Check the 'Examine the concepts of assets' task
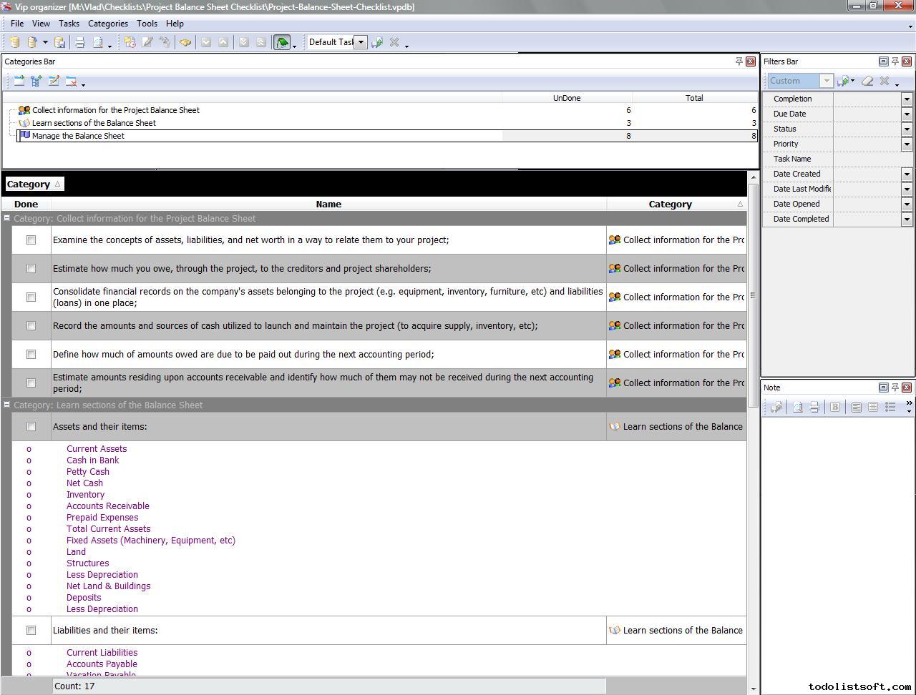Viewport: 916px width, 695px height. click(x=31, y=240)
